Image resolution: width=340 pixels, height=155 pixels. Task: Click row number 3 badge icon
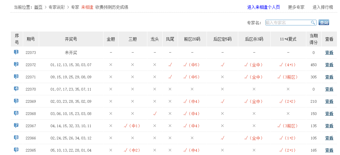(16, 77)
